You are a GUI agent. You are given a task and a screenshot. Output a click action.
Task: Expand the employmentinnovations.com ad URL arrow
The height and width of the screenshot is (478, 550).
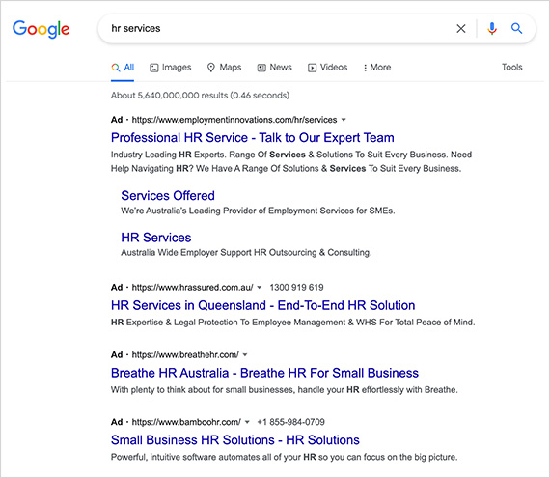click(x=344, y=120)
